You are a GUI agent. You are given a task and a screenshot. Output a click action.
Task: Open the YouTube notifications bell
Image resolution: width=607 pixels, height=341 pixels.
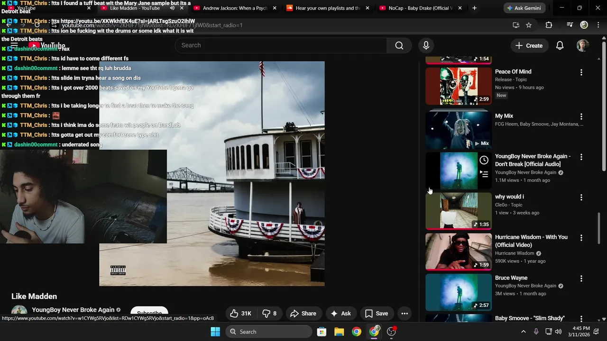click(x=560, y=45)
